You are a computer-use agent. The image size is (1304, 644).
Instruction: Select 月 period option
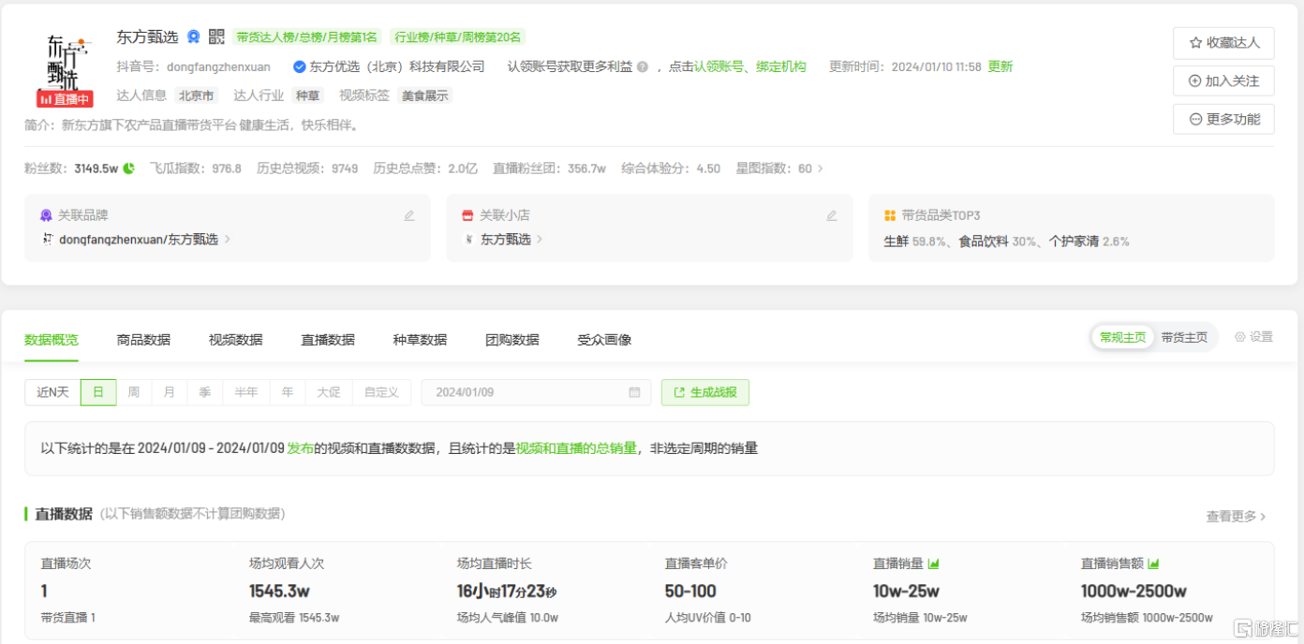tap(169, 392)
